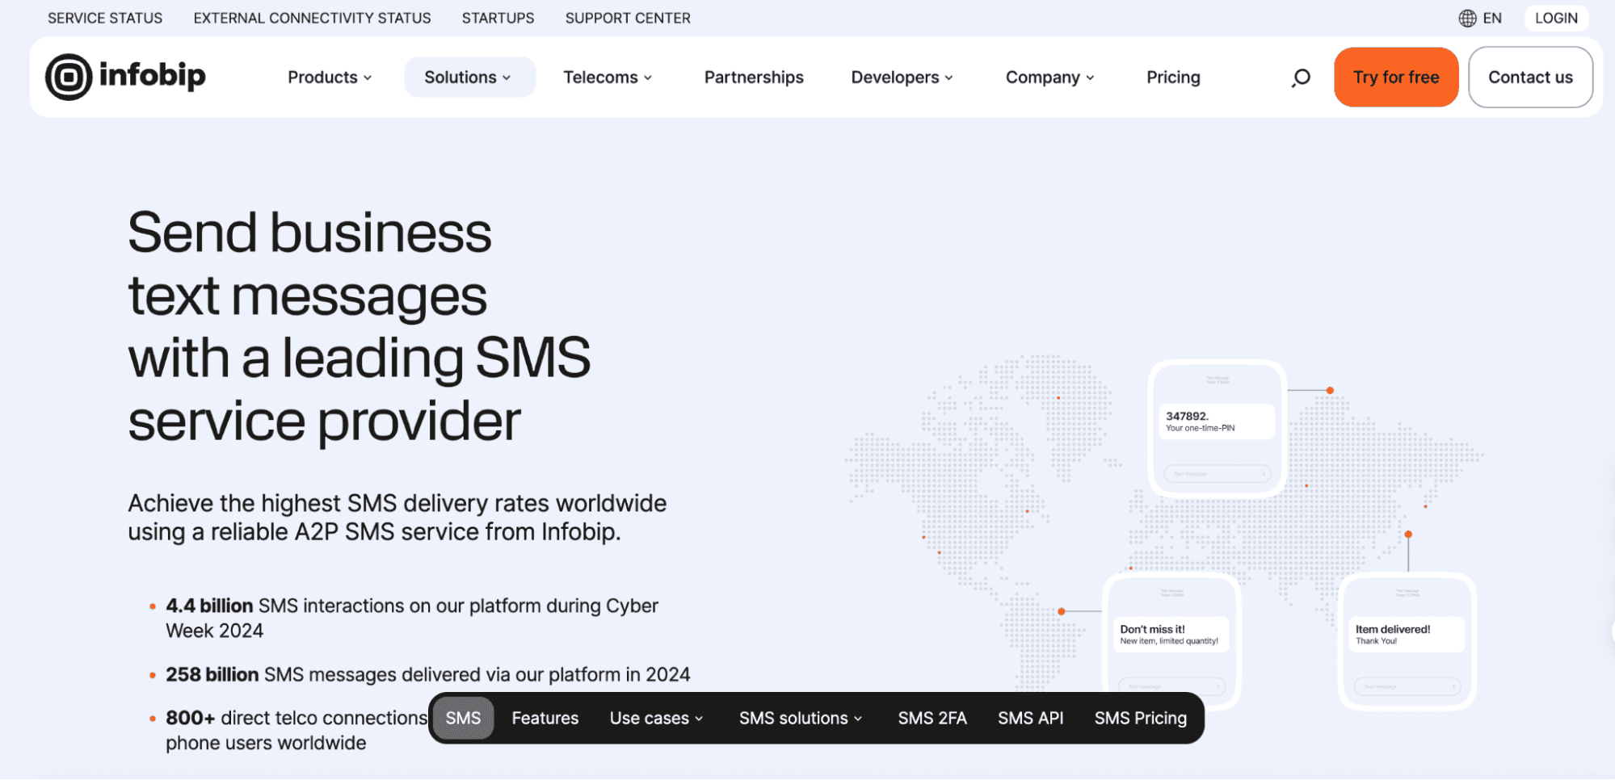The width and height of the screenshot is (1615, 780).
Task: Open the SMS 2FA page
Action: click(x=932, y=718)
